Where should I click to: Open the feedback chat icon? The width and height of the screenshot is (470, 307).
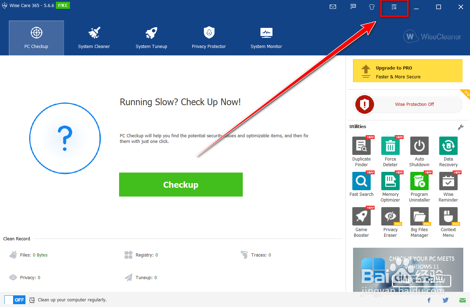coord(353,6)
